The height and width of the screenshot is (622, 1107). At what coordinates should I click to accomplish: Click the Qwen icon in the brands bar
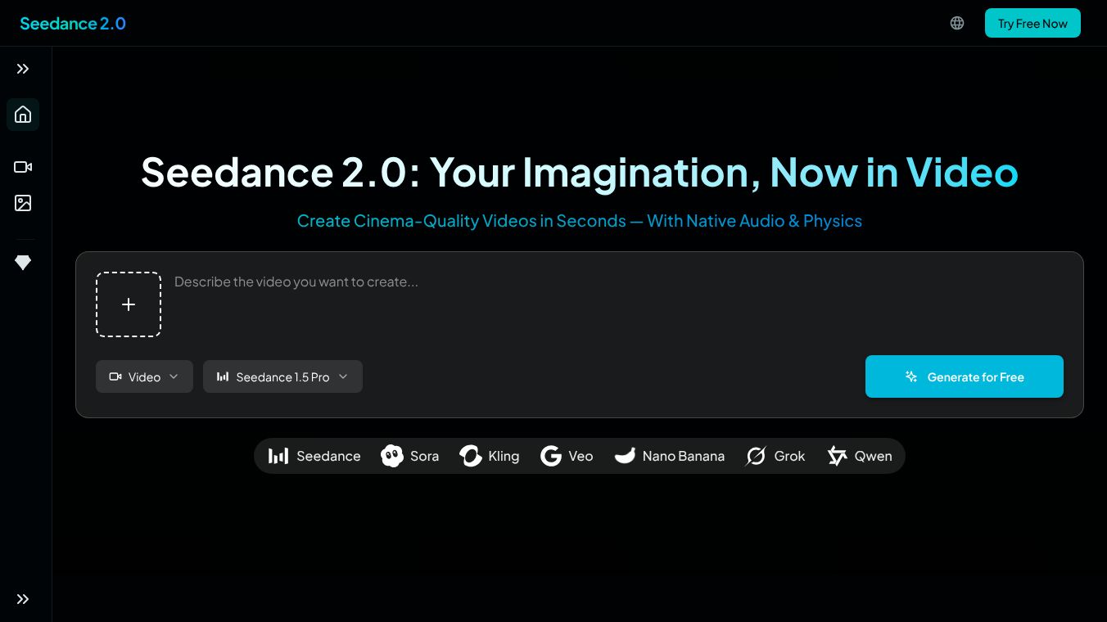[x=838, y=456]
